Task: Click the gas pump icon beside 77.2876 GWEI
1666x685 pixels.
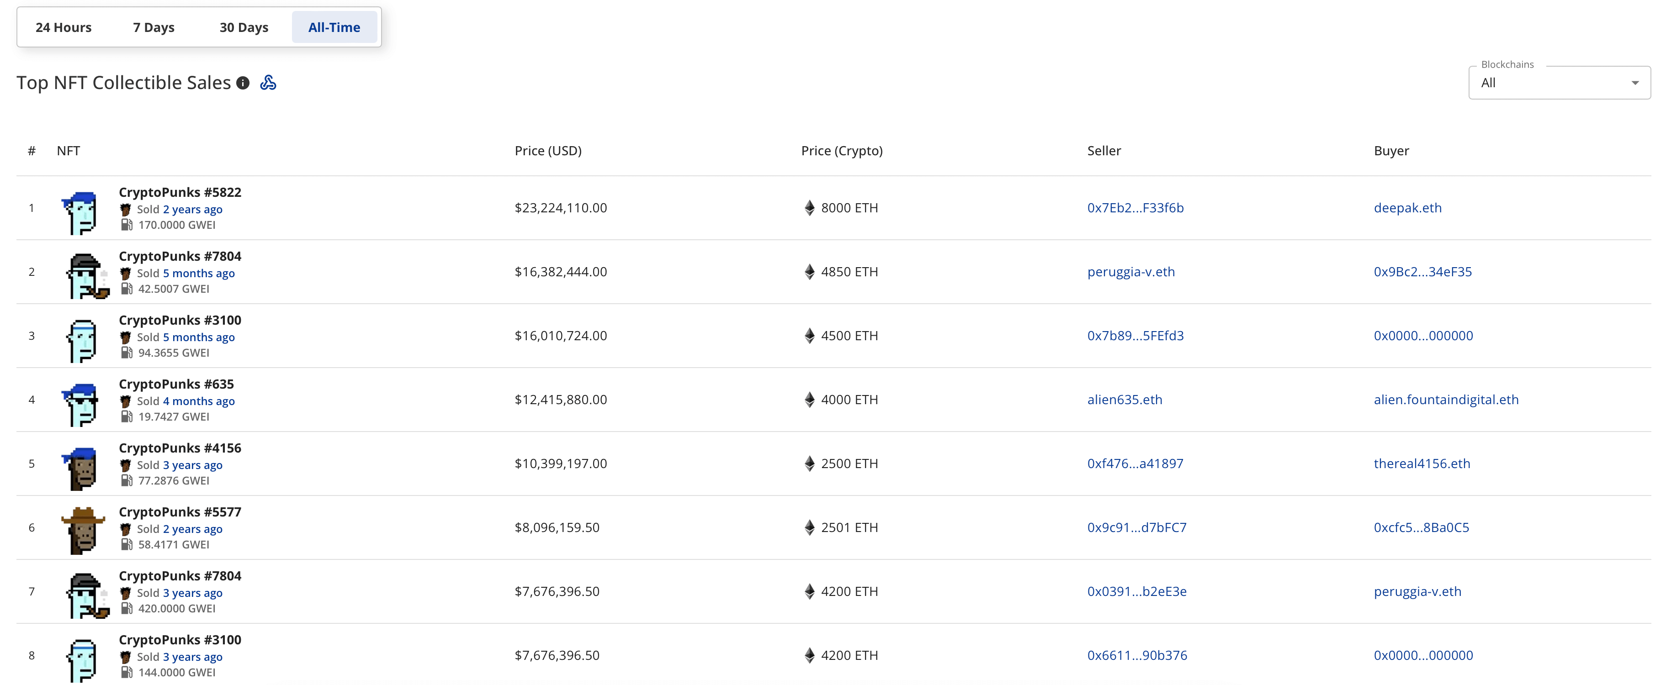Action: (126, 481)
